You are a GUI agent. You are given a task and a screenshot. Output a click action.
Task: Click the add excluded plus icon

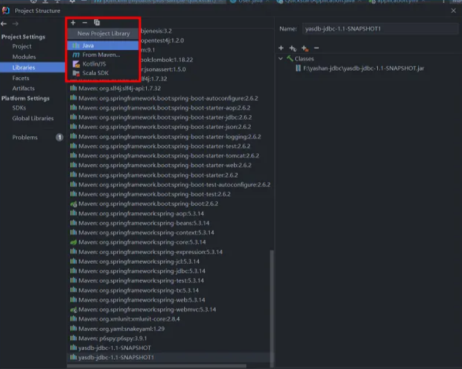click(x=305, y=48)
